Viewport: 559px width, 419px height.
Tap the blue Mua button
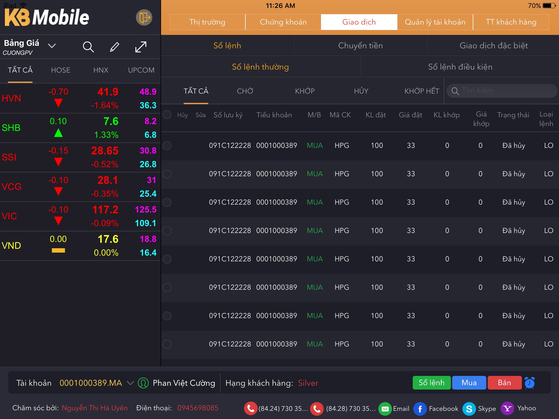coord(469,383)
